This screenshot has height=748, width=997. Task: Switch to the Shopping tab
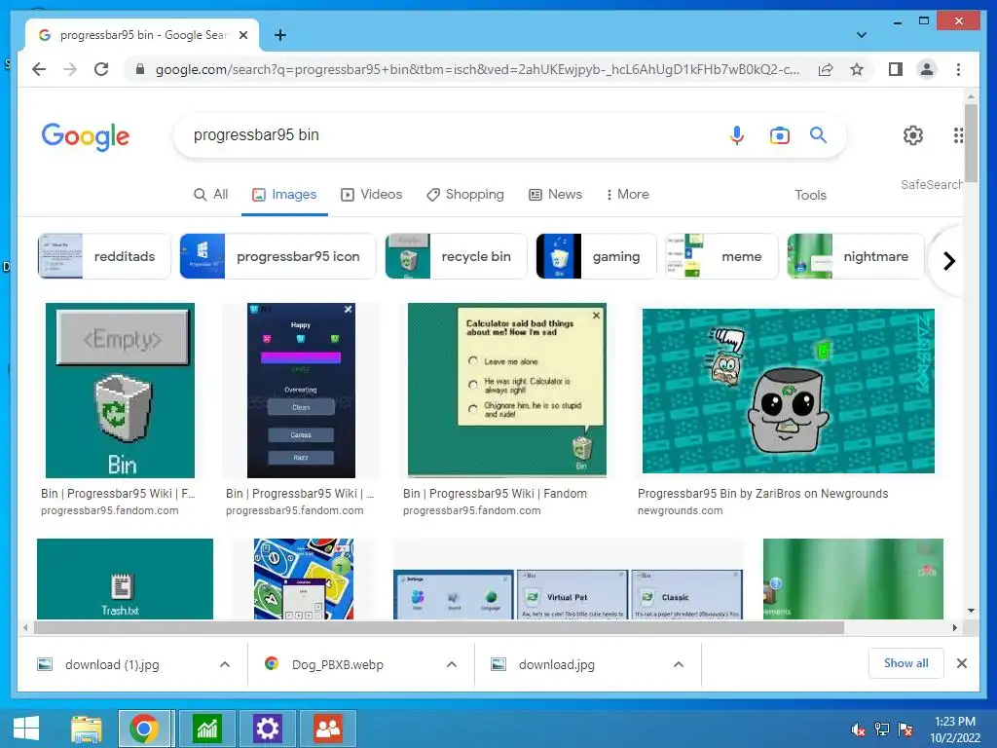[x=464, y=195]
